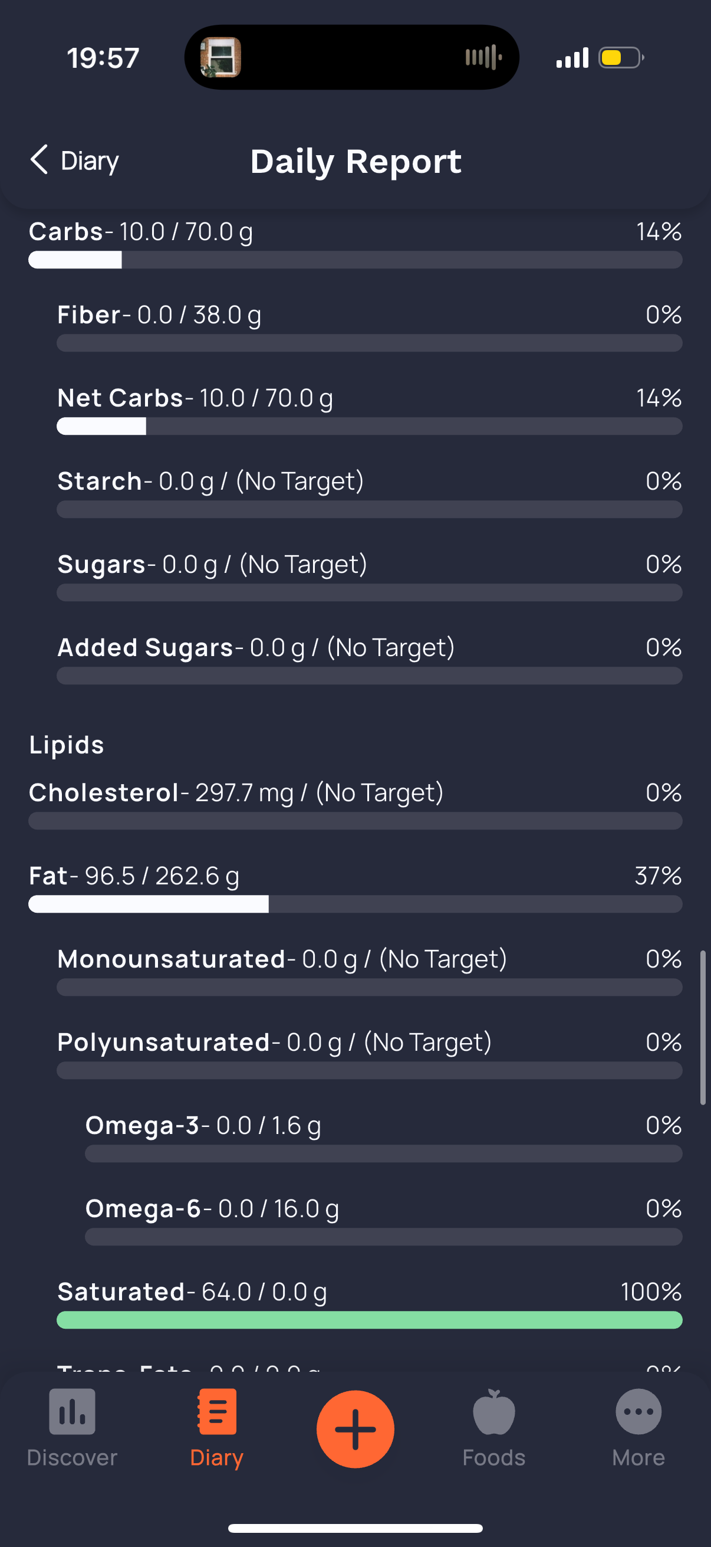Screen dimensions: 711x1547
Task: Tap the orange Diary notebook icon
Action: click(x=216, y=1411)
